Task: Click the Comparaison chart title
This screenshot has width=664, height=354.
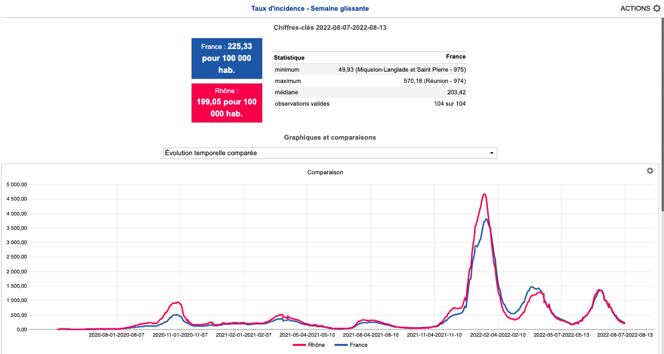Action: click(x=325, y=172)
